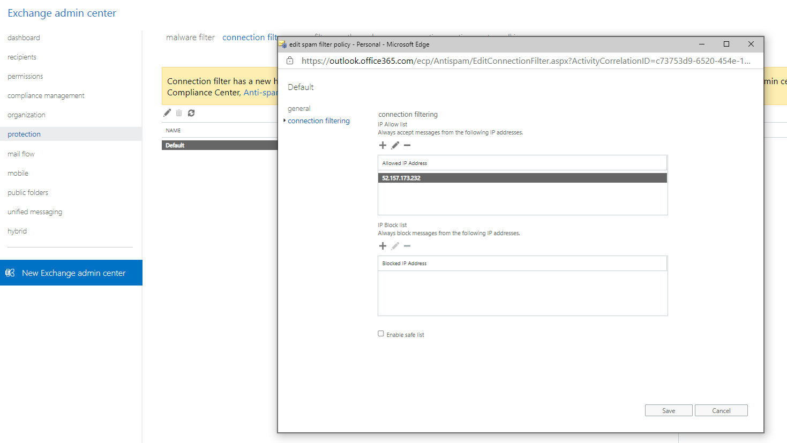787x443 pixels.
Task: Open the hybrid section
Action: tap(17, 231)
